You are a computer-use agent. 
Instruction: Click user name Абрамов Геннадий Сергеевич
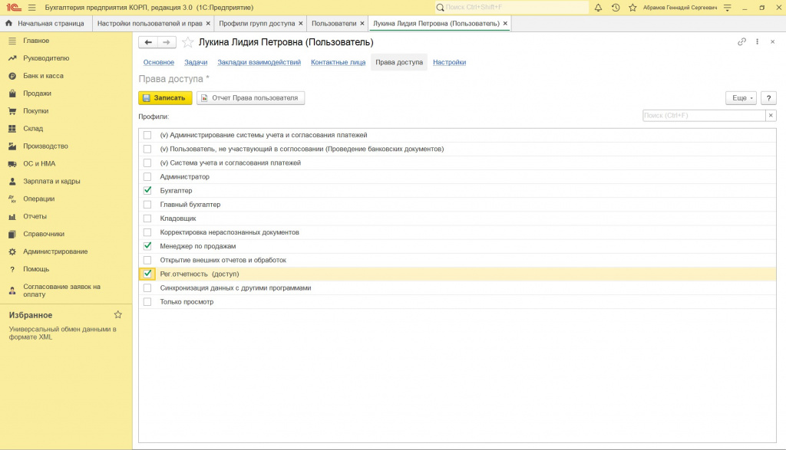[680, 8]
